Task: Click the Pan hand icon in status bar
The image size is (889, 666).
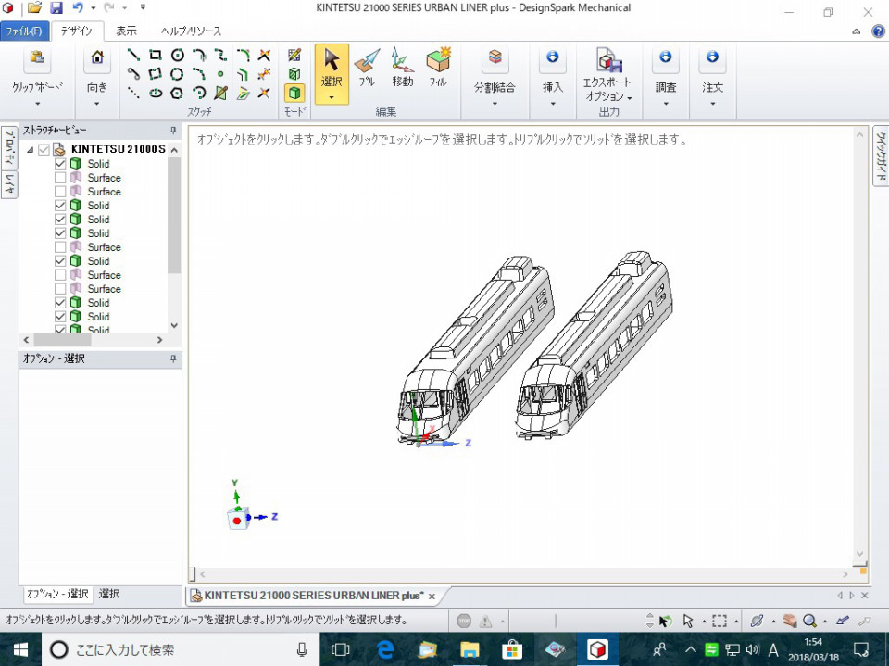Action: click(789, 621)
